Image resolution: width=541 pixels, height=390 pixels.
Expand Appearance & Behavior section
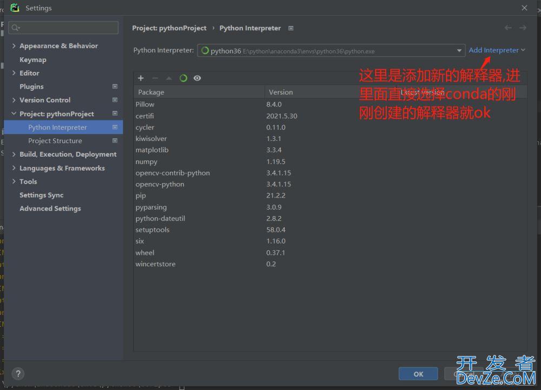point(14,46)
